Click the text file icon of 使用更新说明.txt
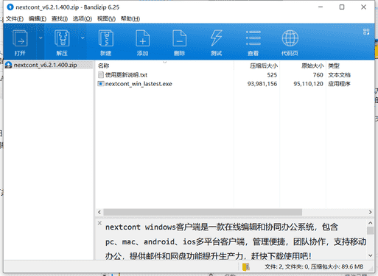This screenshot has width=378, height=276. click(101, 74)
